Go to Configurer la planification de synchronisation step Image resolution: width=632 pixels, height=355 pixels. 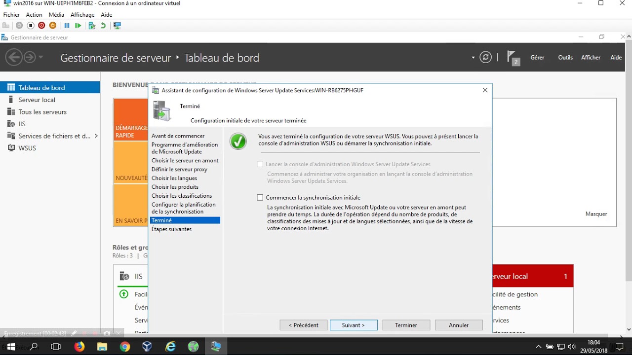coord(184,208)
